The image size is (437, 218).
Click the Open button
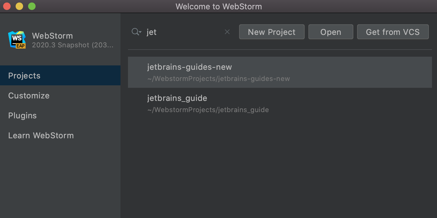click(331, 32)
